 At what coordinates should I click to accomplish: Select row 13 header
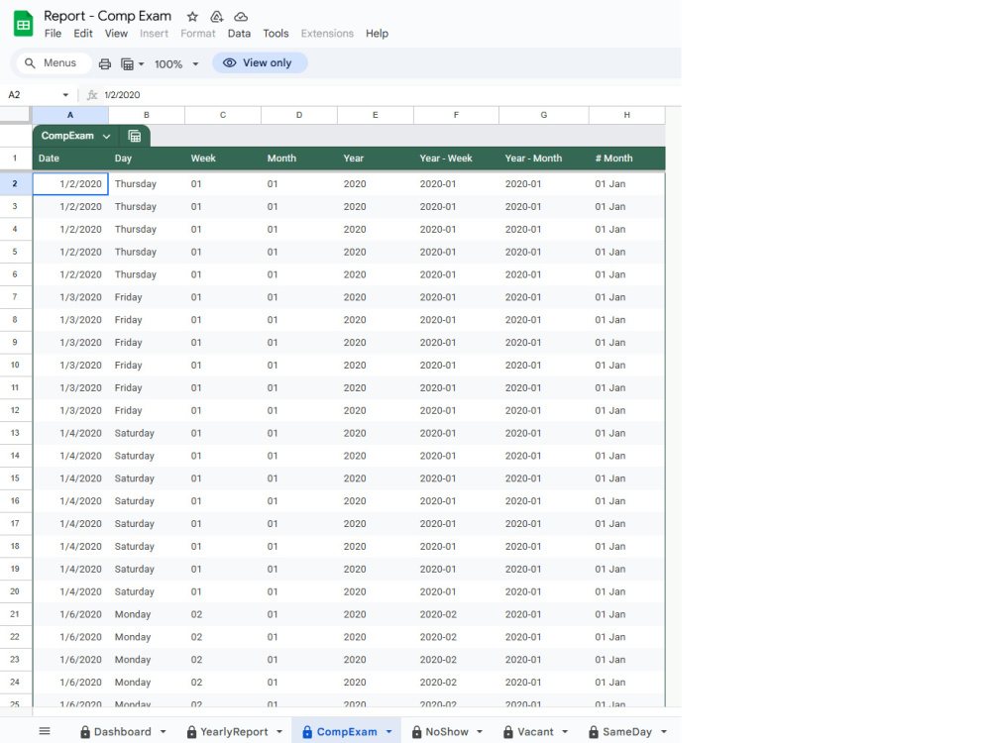click(x=15, y=433)
